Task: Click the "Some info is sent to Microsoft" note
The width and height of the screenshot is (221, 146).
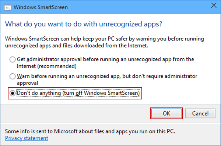Action: (90, 131)
